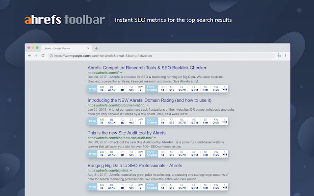Click PAGE label under Competitor Research result
The height and width of the screenshot is (196, 314).
(92, 89)
